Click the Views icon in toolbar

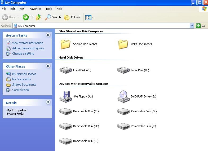88,17
